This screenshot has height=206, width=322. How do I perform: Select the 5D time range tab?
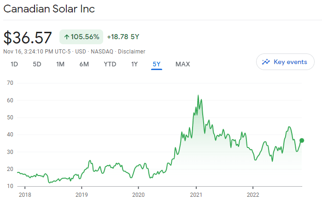37,64
